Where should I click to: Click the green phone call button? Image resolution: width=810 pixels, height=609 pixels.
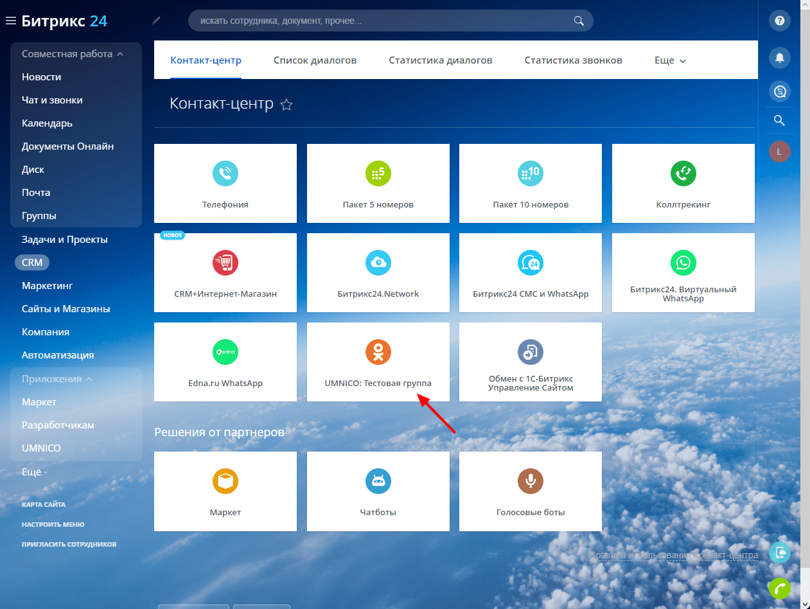click(780, 588)
